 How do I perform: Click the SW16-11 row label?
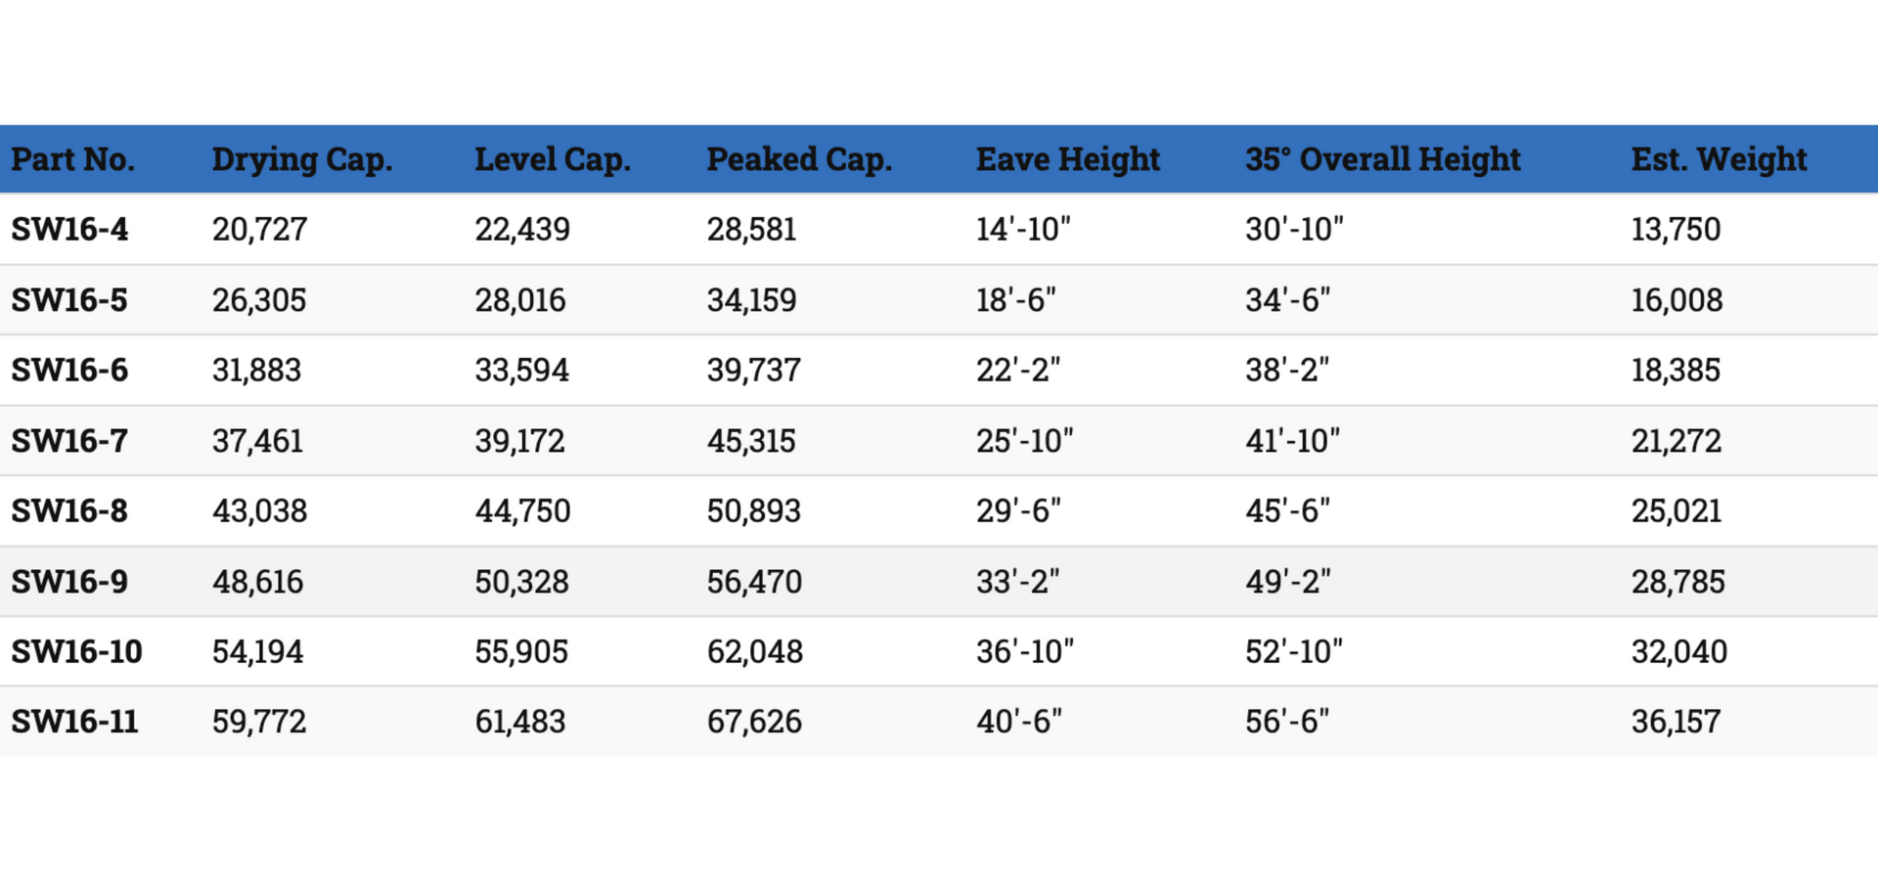(x=74, y=722)
